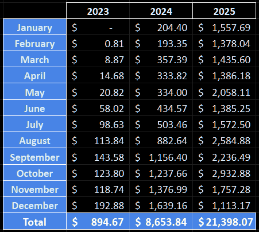The image size is (259, 232).
Task: Select the cell showing 193.35
Action: pos(161,43)
